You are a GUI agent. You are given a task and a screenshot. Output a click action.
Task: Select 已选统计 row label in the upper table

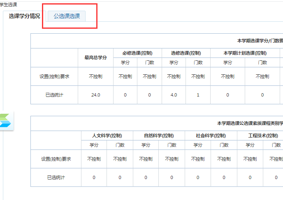coord(54,95)
